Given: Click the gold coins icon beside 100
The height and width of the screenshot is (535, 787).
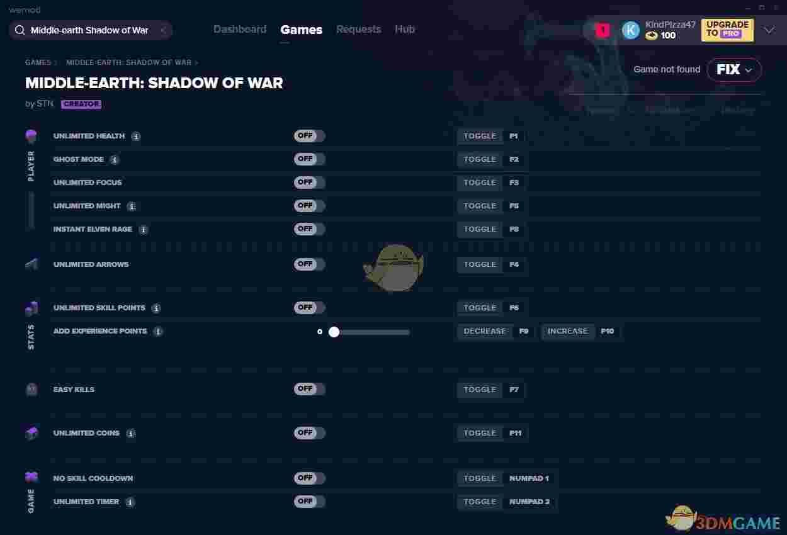Looking at the screenshot, I should click(652, 36).
